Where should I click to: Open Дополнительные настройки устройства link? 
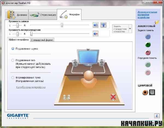pyautogui.click(x=147, y=15)
